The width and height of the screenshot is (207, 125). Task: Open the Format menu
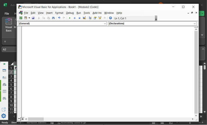point(59,13)
